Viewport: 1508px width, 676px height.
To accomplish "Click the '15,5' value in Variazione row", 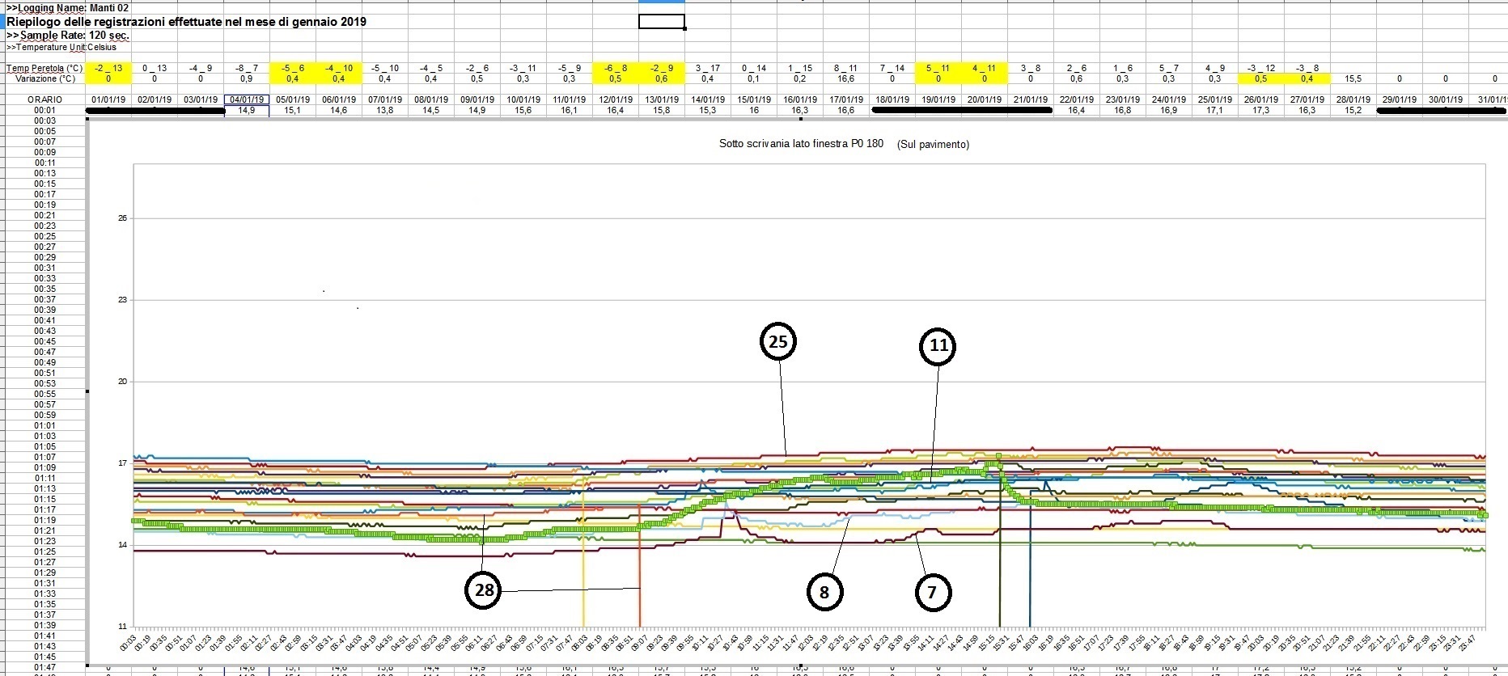I will tap(1353, 79).
